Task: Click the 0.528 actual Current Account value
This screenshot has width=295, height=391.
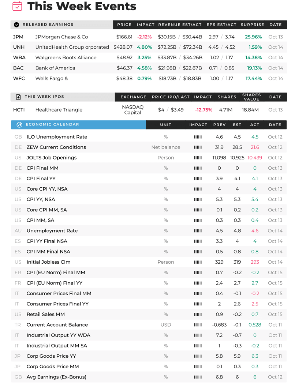Action: coord(255,325)
